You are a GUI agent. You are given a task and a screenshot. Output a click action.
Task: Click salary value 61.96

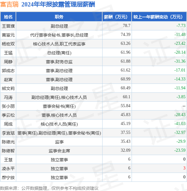(x=125, y=52)
